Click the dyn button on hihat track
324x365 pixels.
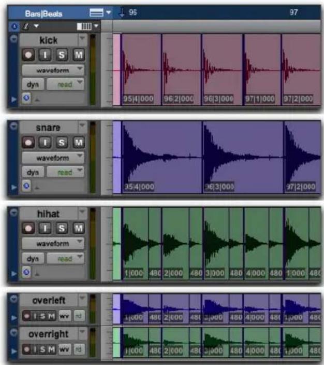[33, 258]
